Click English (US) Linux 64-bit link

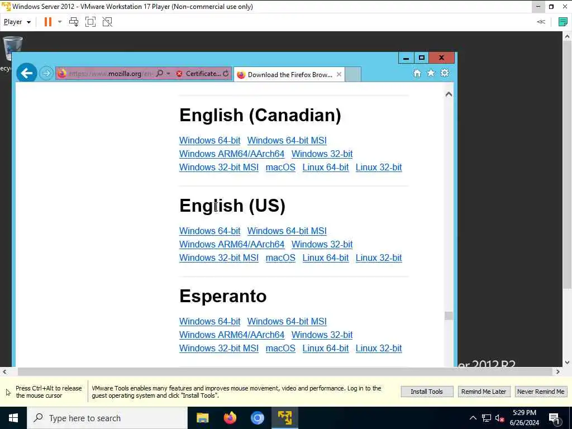coord(326,258)
